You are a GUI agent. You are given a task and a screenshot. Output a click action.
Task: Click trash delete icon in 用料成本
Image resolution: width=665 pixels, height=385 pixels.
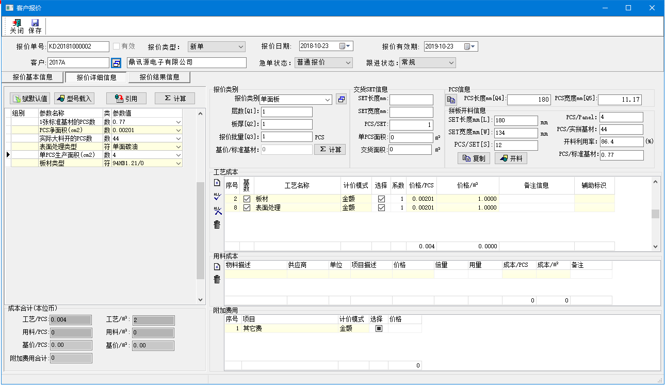pyautogui.click(x=217, y=279)
